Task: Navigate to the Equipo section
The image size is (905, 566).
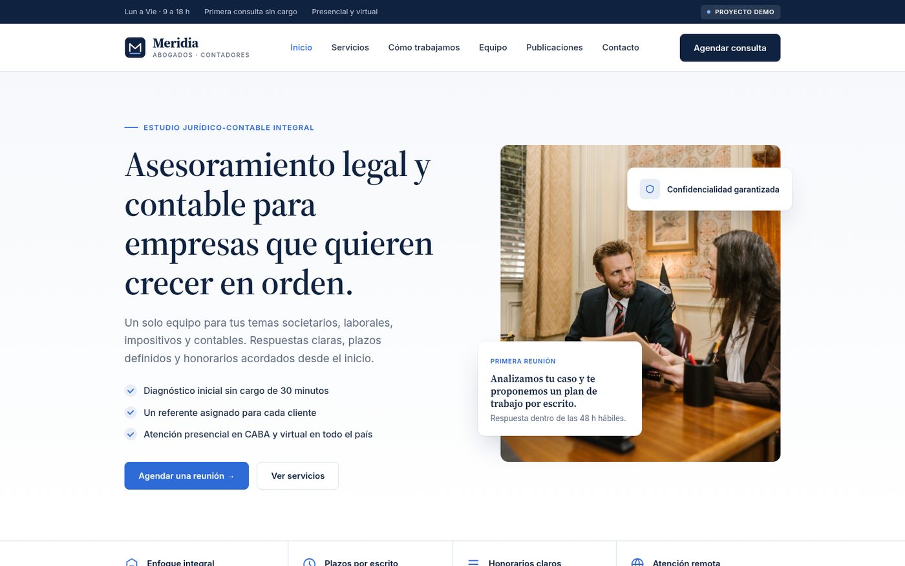Action: (493, 47)
